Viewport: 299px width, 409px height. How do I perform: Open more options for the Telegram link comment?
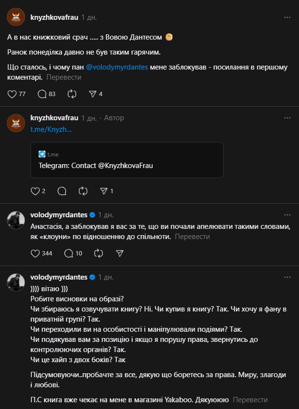coord(287,118)
